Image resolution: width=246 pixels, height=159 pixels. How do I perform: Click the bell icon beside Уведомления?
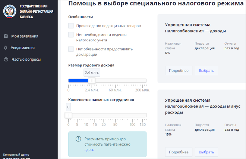(6, 48)
